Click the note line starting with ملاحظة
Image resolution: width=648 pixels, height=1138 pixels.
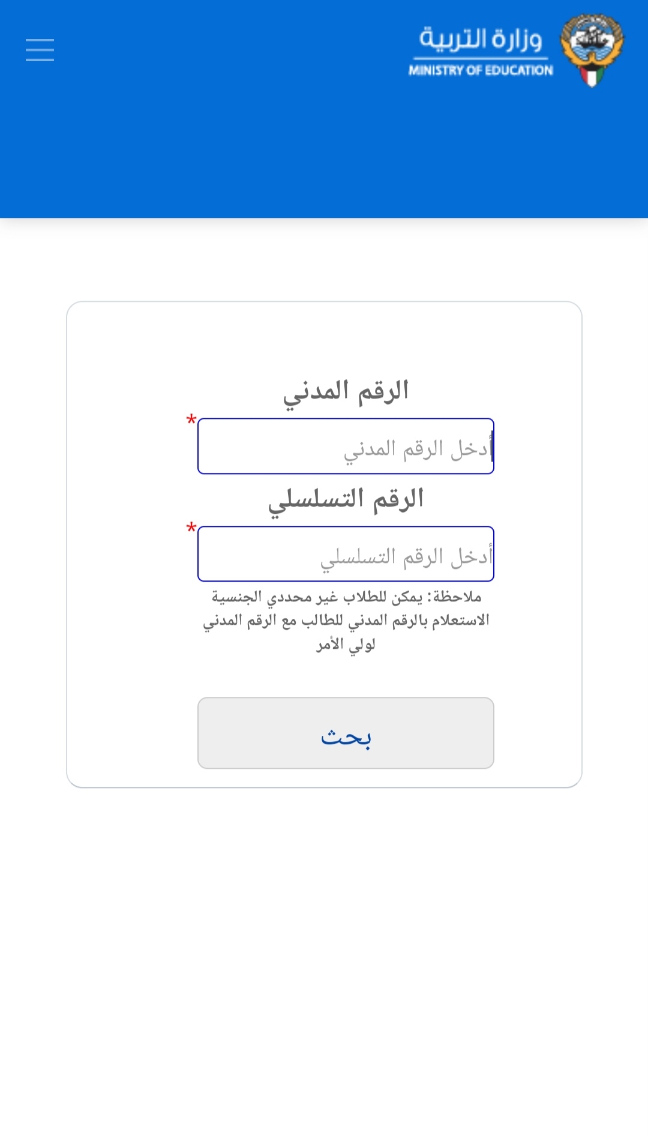[346, 597]
